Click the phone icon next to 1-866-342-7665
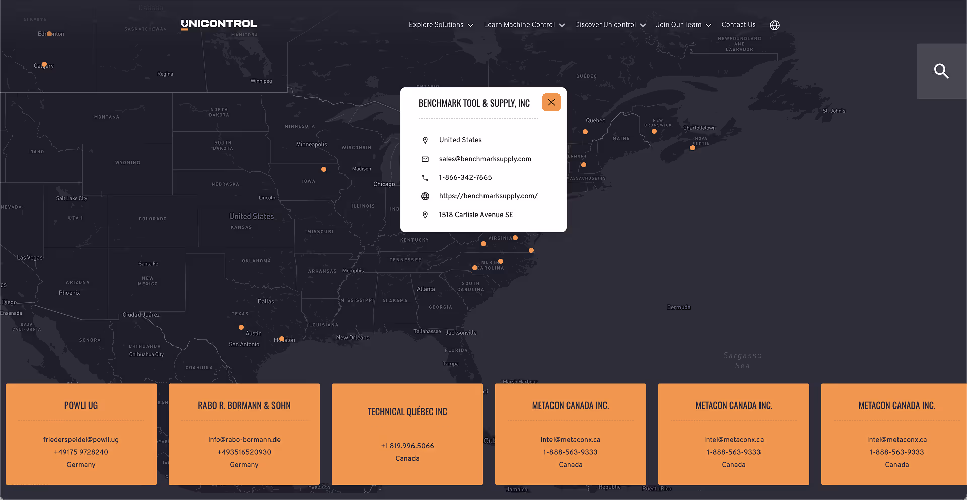The height and width of the screenshot is (500, 967). [x=425, y=177]
